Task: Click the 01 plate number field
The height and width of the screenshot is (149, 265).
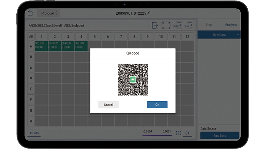Action: [187, 133]
